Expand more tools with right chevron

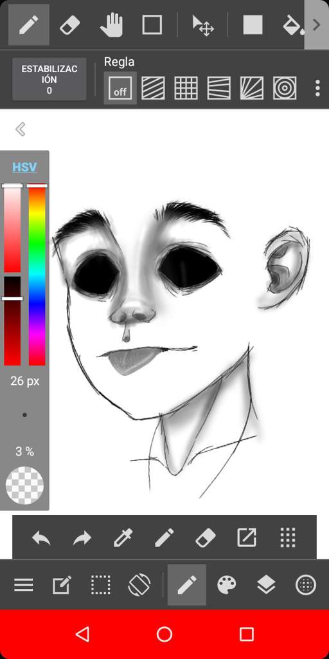tap(316, 25)
